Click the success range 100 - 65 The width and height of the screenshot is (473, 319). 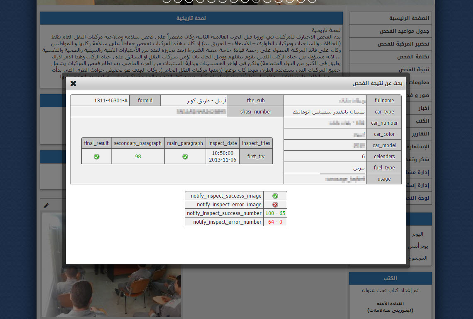click(275, 213)
